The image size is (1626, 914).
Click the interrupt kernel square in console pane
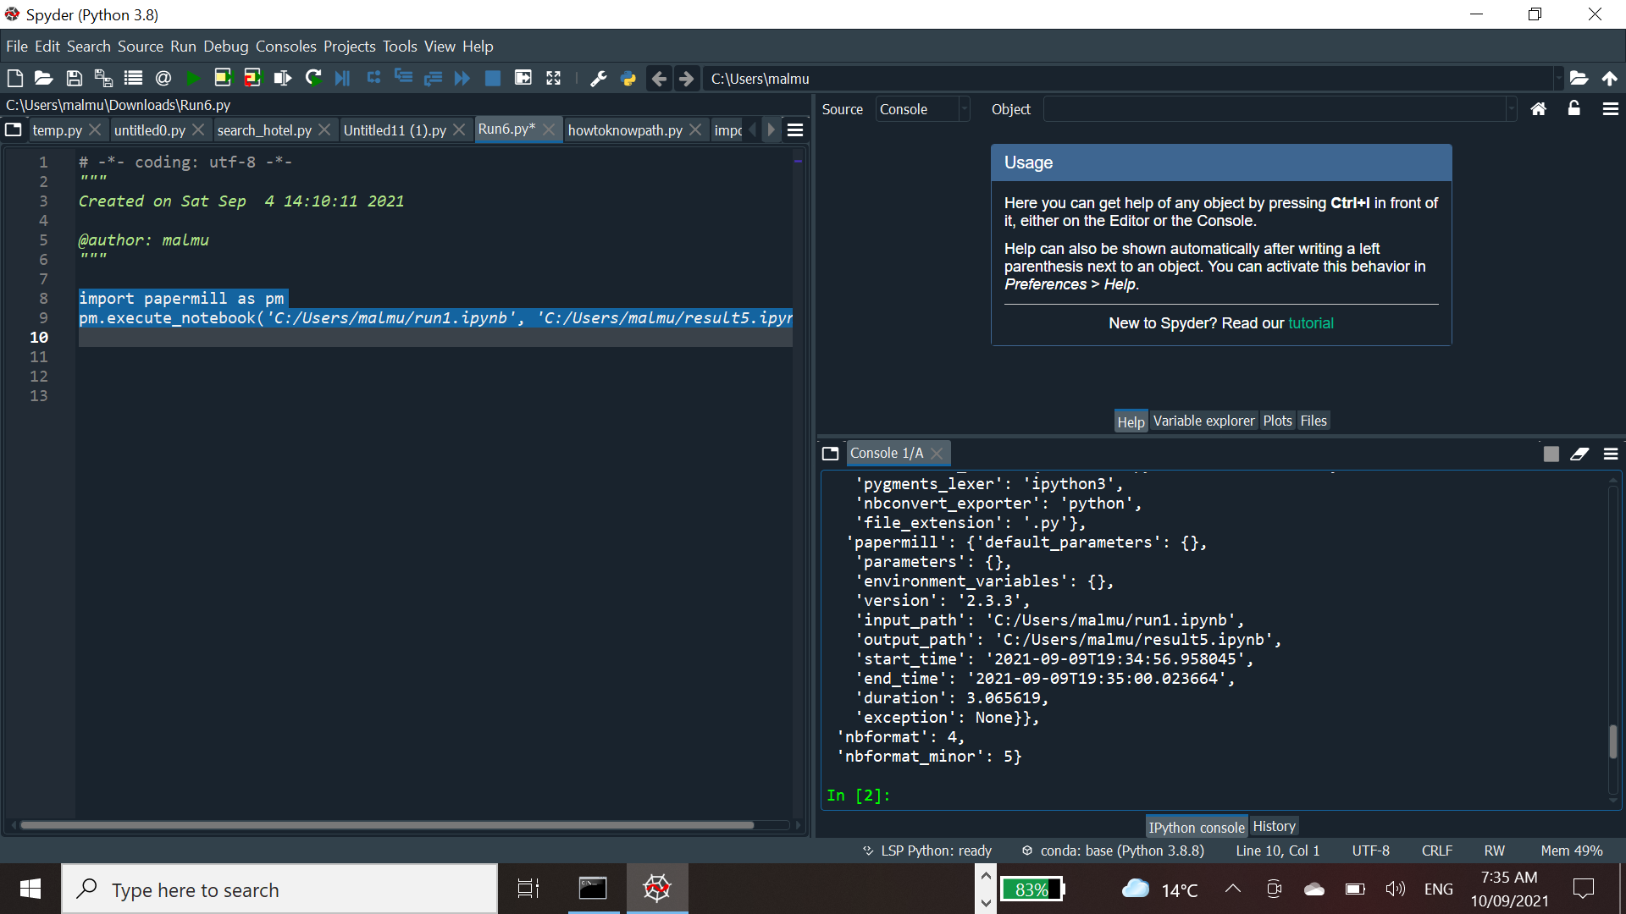tap(1551, 454)
